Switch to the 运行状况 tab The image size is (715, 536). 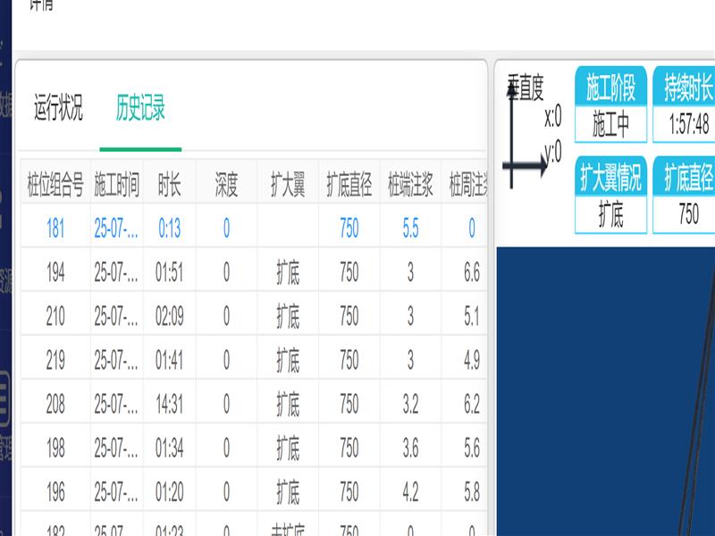coord(58,108)
